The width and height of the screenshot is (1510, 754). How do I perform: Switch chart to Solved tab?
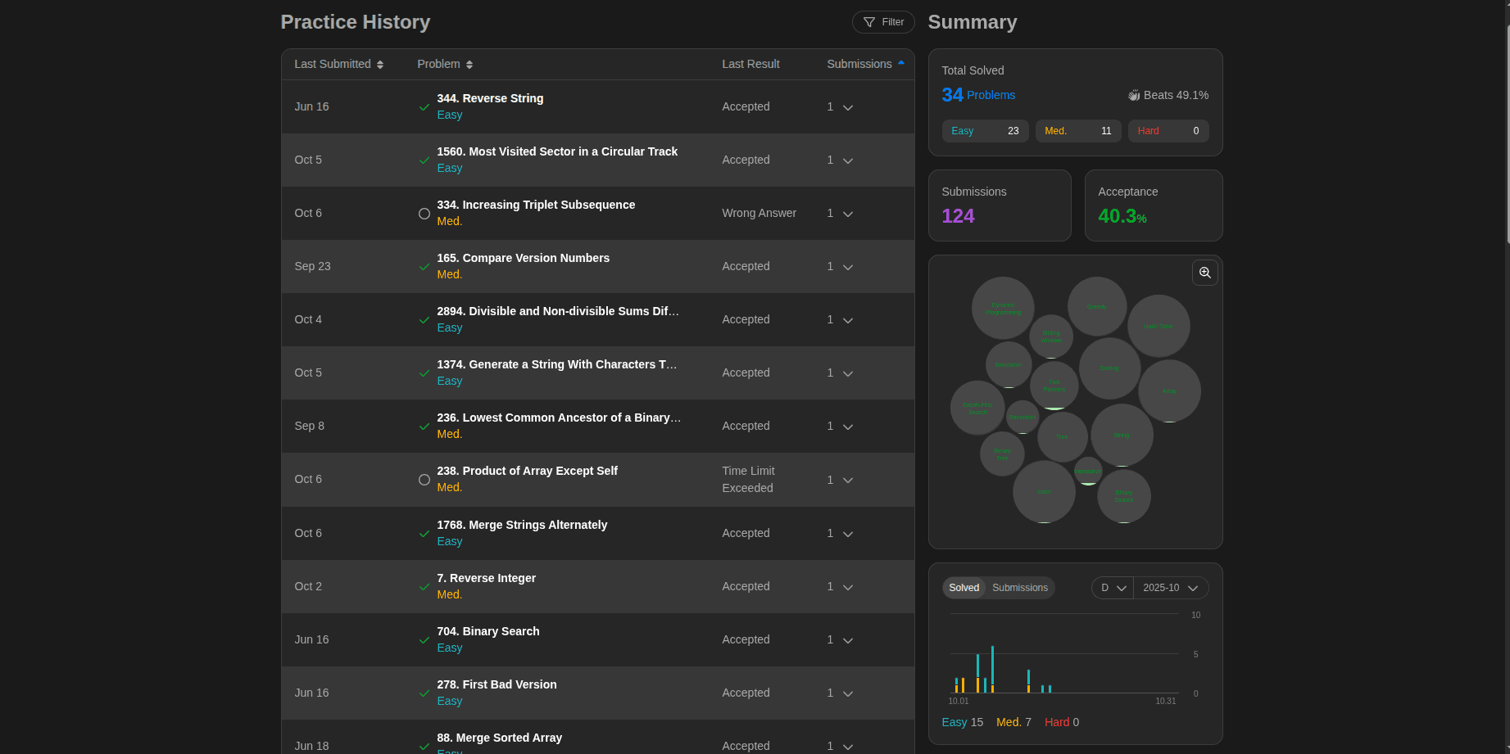point(964,588)
